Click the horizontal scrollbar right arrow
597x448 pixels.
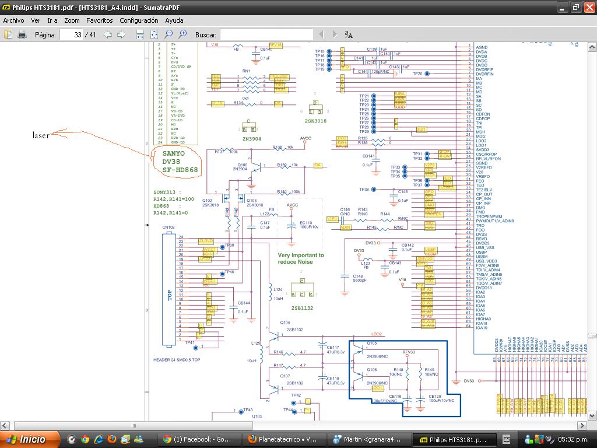coord(582,425)
